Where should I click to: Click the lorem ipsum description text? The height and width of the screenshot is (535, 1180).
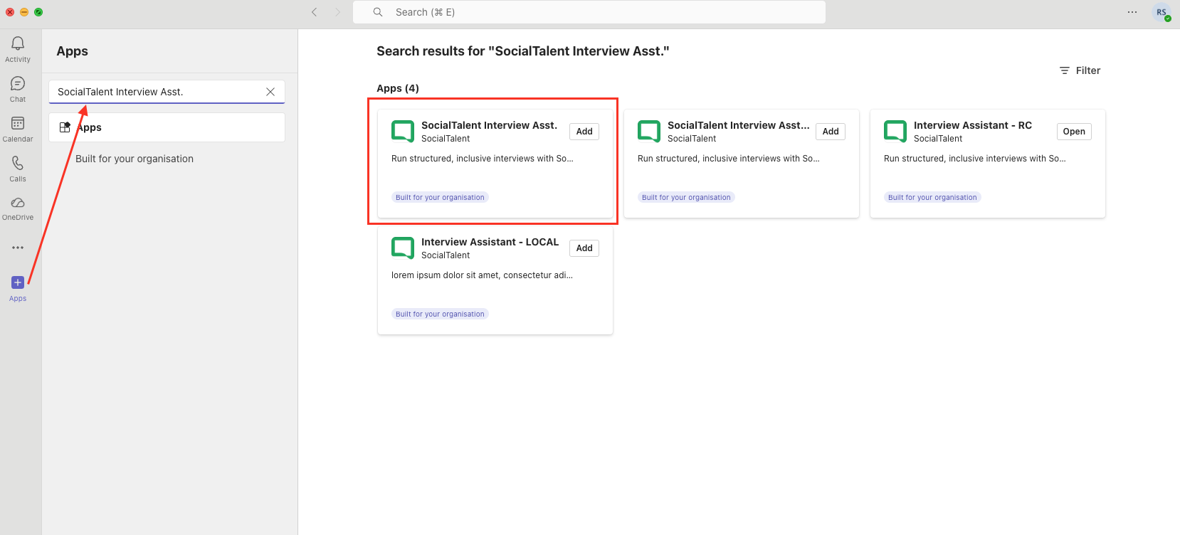482,275
